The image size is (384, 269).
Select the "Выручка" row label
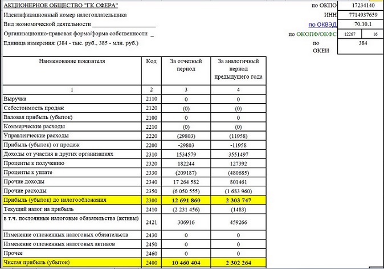point(15,99)
